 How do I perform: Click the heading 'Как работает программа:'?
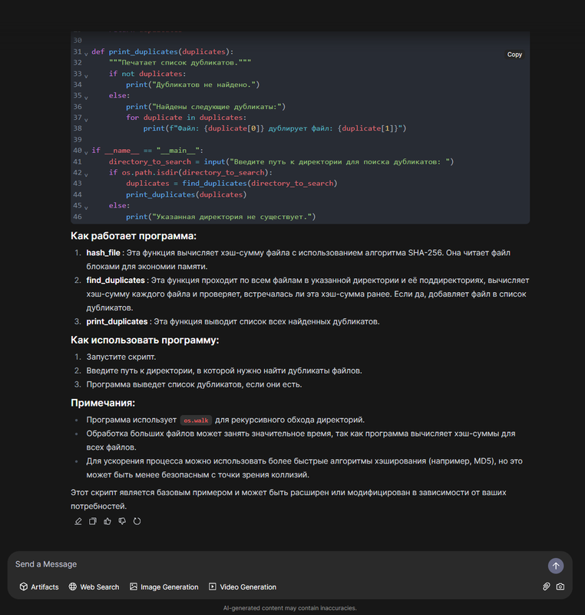(x=134, y=236)
